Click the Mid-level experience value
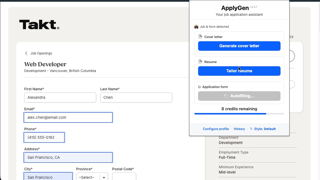The height and width of the screenshot is (180, 320). tap(227, 172)
